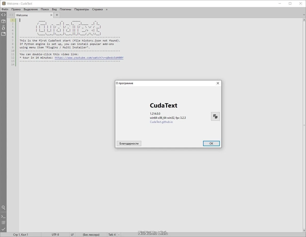Open the Плагины menu
The image size is (306, 237).
(66, 9)
